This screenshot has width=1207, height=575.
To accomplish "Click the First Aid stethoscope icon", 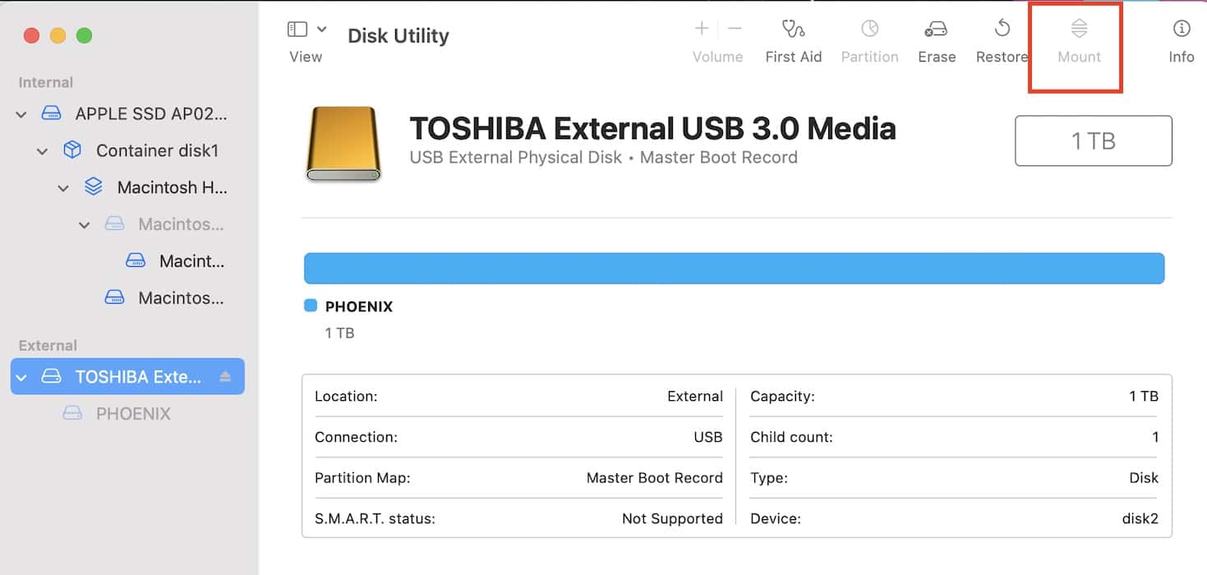I will coord(793,30).
